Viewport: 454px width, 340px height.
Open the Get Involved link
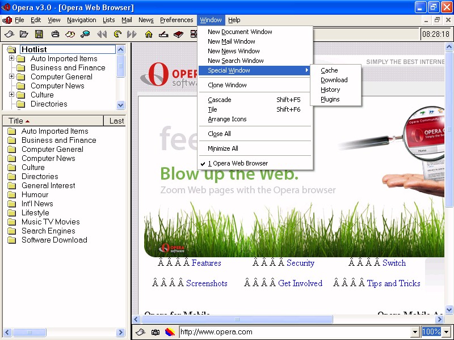tap(300, 283)
